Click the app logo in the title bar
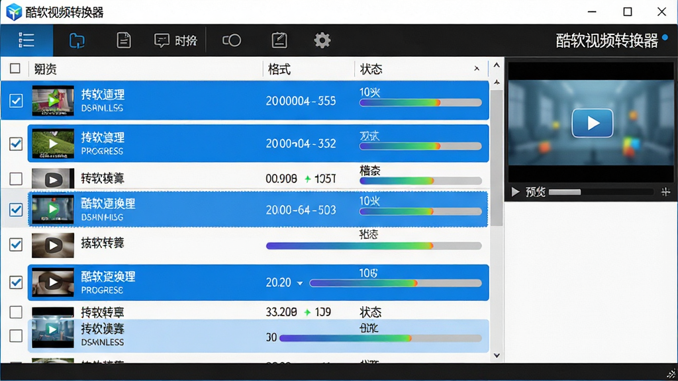Viewport: 678px width, 381px height. click(x=14, y=12)
